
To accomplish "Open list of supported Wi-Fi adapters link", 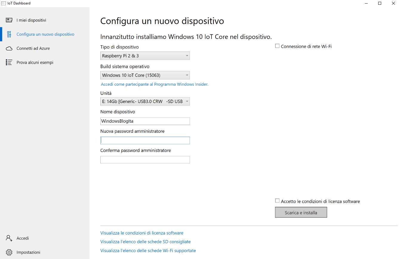I will pos(148,251).
